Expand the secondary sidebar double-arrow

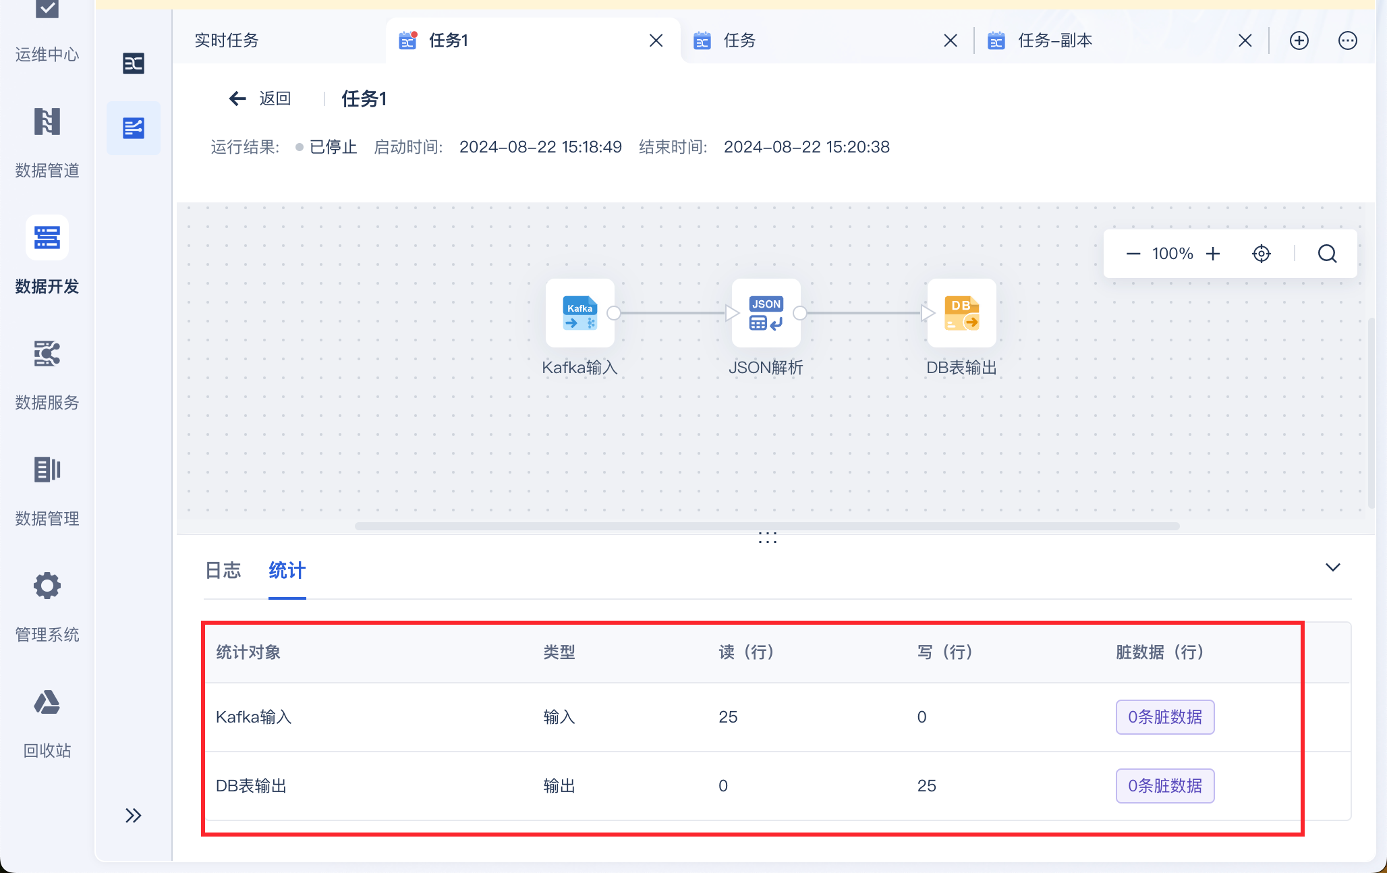134,816
